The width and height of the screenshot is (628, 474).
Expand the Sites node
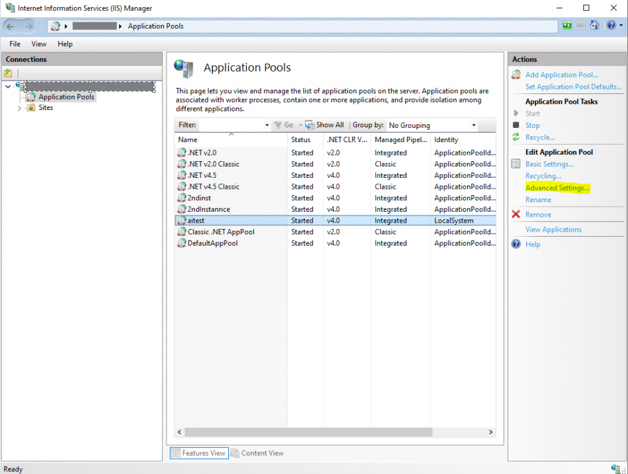[20, 107]
